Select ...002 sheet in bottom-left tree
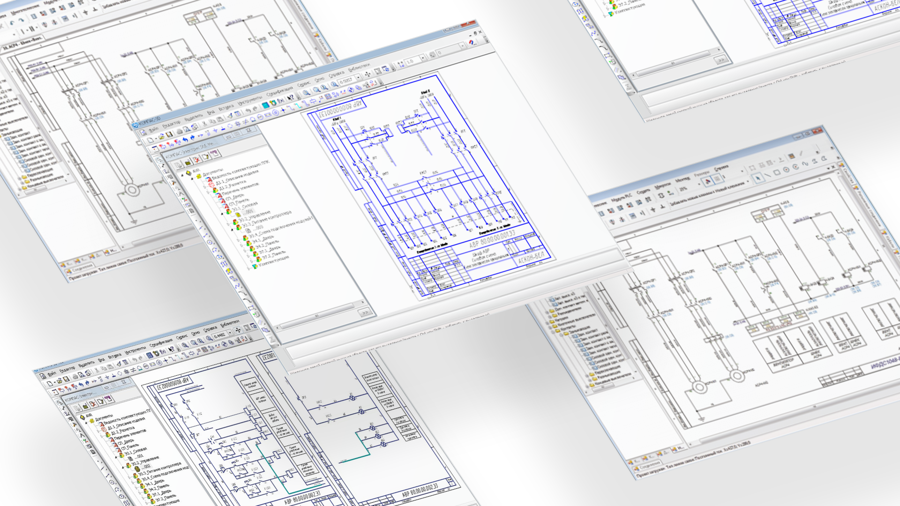The image size is (900, 506). click(147, 467)
